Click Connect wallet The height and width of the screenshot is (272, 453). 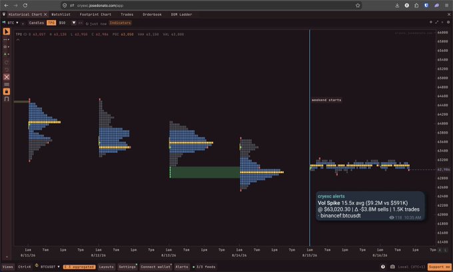[156, 267]
